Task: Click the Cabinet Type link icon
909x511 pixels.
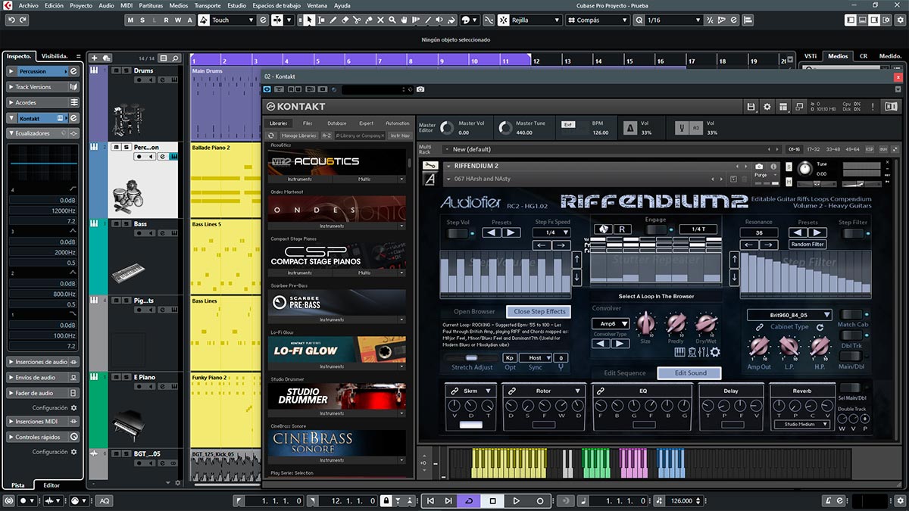Action: 759,327
